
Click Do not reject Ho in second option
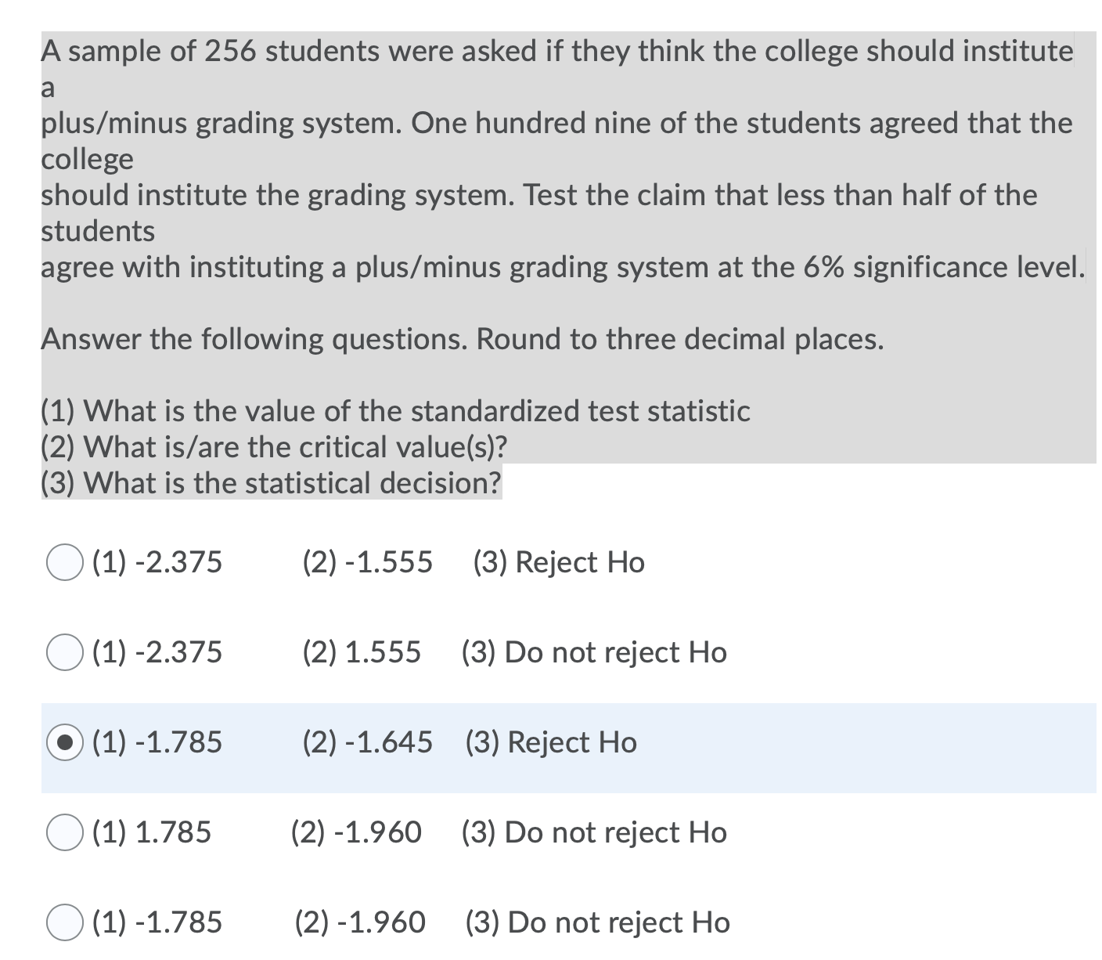point(593,652)
